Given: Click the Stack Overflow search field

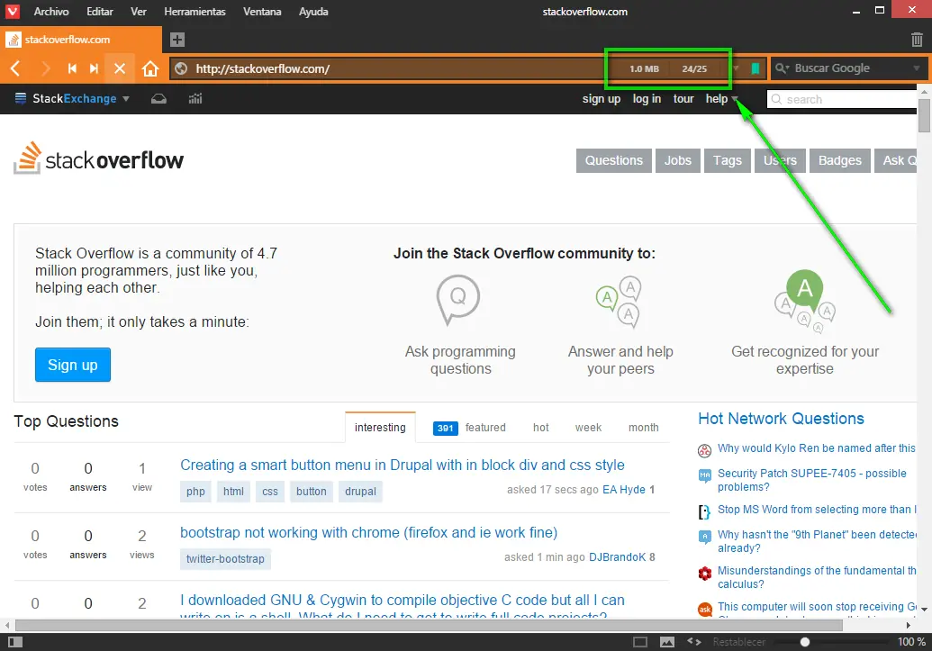Looking at the screenshot, I should 843,99.
